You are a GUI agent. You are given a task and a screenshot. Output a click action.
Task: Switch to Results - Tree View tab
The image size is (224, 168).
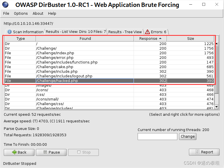tap(125, 32)
